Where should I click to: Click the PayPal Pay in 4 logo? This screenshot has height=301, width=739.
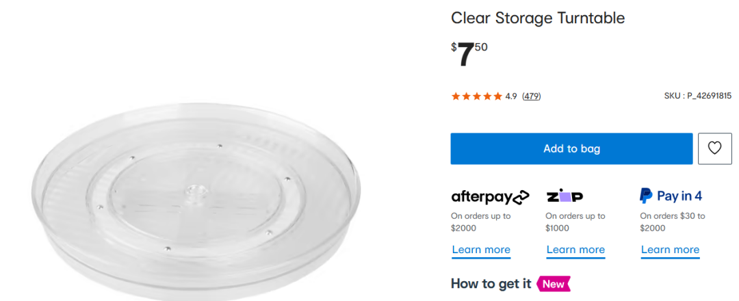pyautogui.click(x=671, y=196)
